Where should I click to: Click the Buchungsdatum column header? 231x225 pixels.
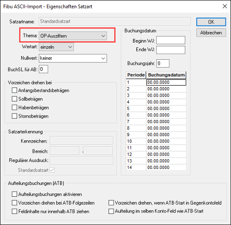pos(166,75)
